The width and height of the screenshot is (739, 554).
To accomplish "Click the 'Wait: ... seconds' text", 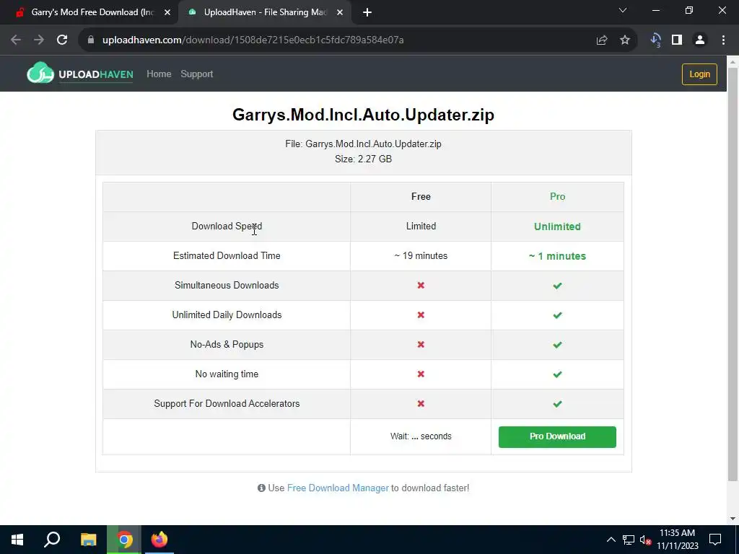I will 421,436.
